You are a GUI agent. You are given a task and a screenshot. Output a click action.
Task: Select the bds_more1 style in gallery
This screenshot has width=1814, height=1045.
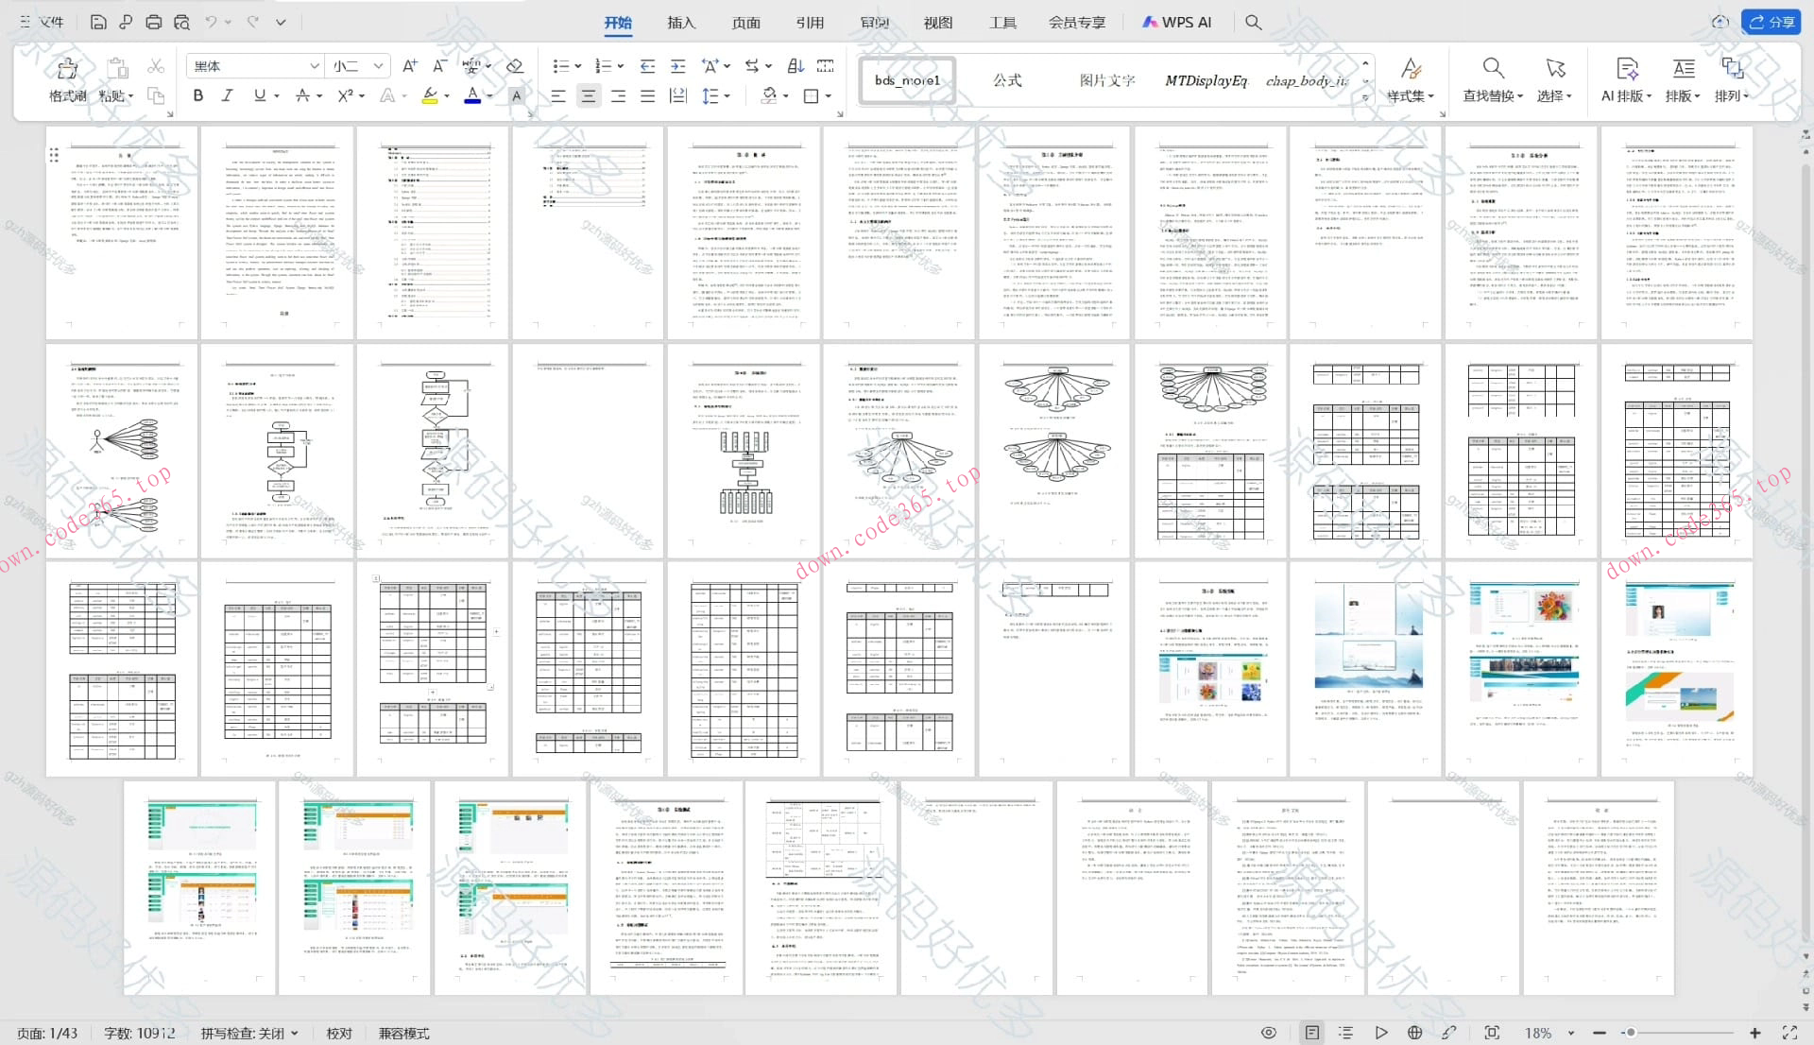coord(907,80)
